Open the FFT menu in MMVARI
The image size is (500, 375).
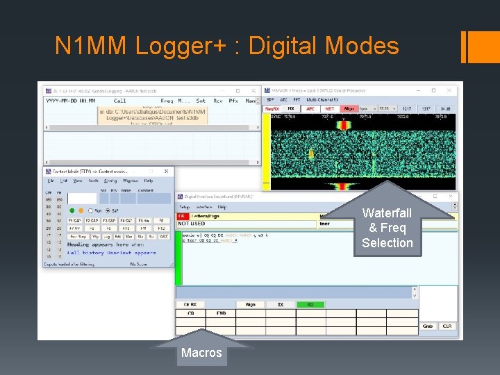297,100
